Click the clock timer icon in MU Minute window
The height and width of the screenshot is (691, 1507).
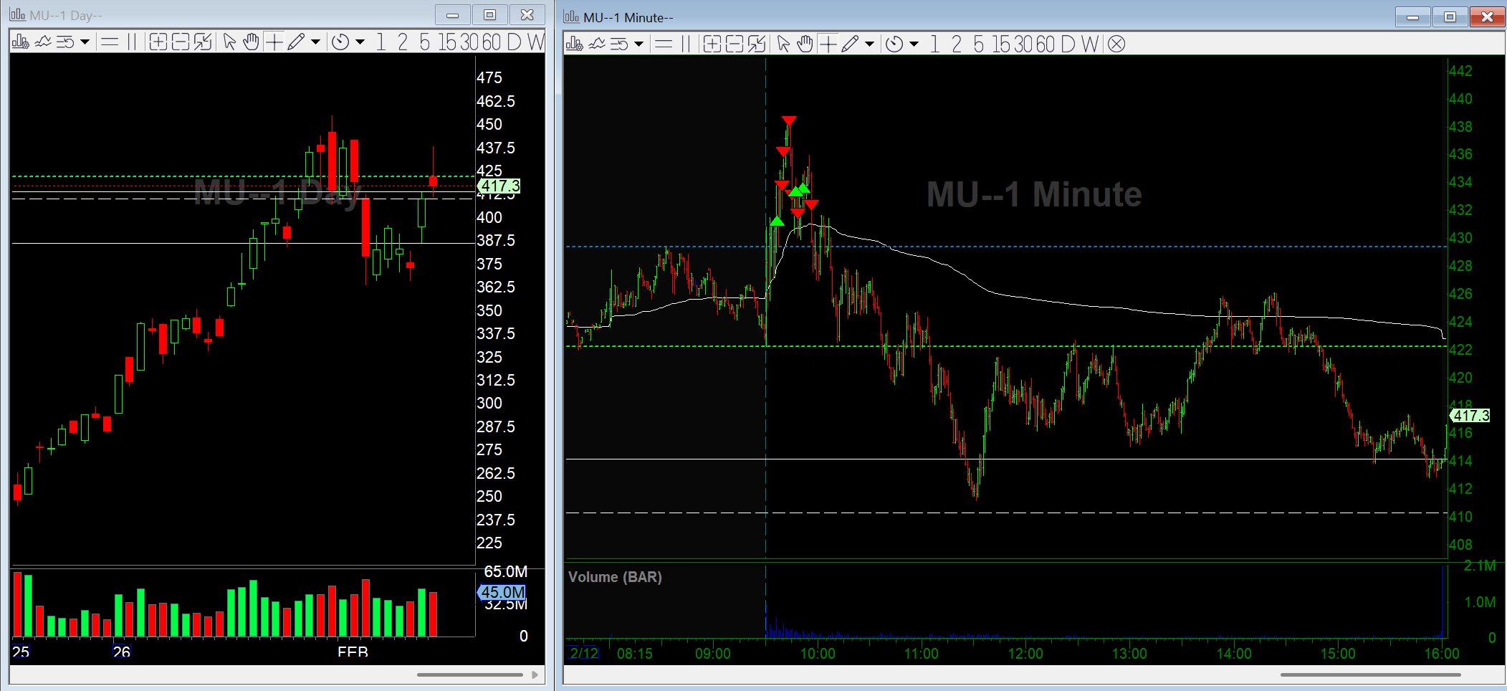[x=894, y=44]
